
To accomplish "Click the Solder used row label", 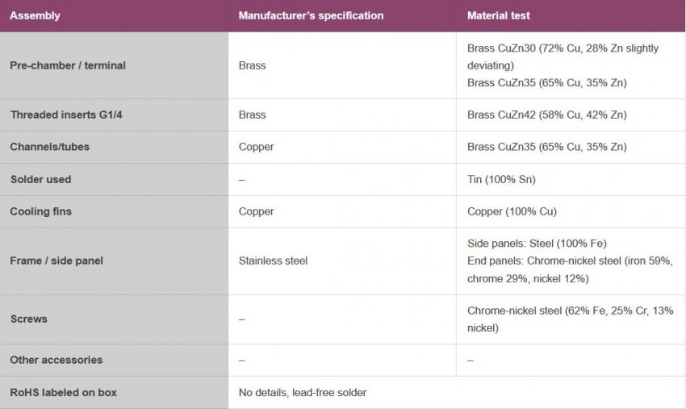I will click(x=40, y=179).
